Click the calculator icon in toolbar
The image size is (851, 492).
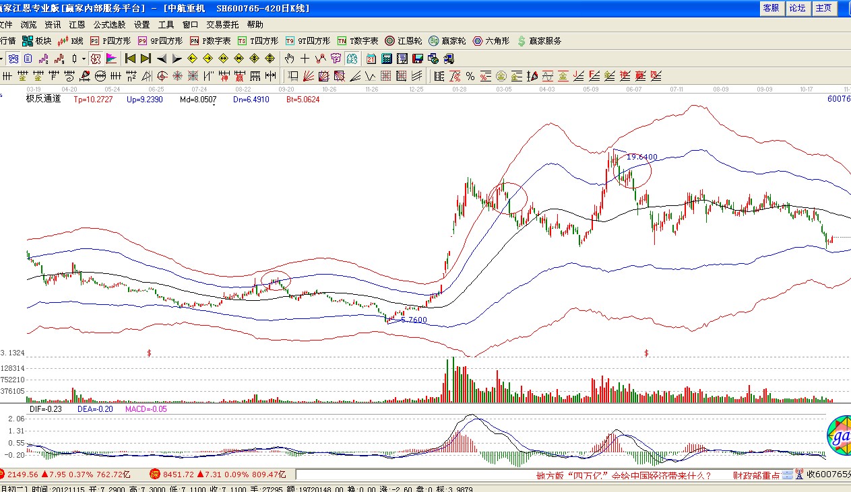[x=387, y=59]
